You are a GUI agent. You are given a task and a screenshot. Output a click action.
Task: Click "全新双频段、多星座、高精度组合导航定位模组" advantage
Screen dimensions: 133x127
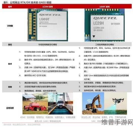pos(104,83)
